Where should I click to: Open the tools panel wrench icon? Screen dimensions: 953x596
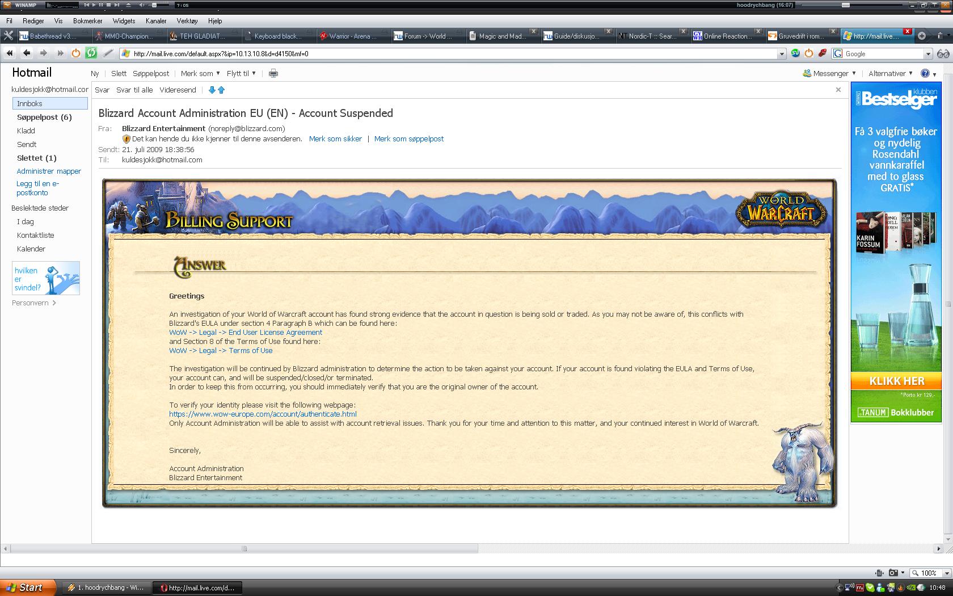tap(9, 35)
